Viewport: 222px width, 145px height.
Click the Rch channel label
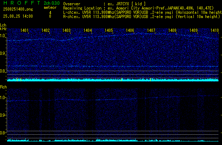pyautogui.click(x=4, y=87)
